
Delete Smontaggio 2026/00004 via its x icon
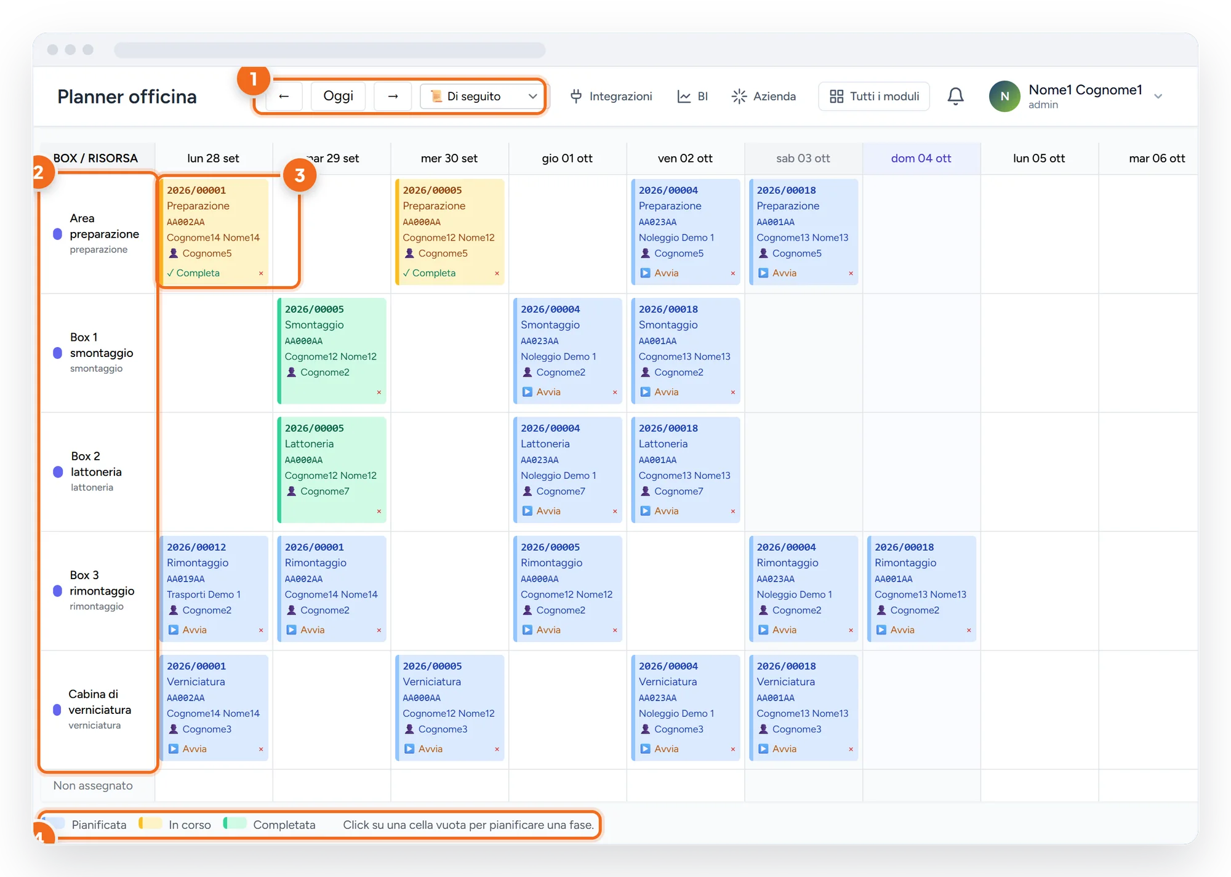click(615, 392)
